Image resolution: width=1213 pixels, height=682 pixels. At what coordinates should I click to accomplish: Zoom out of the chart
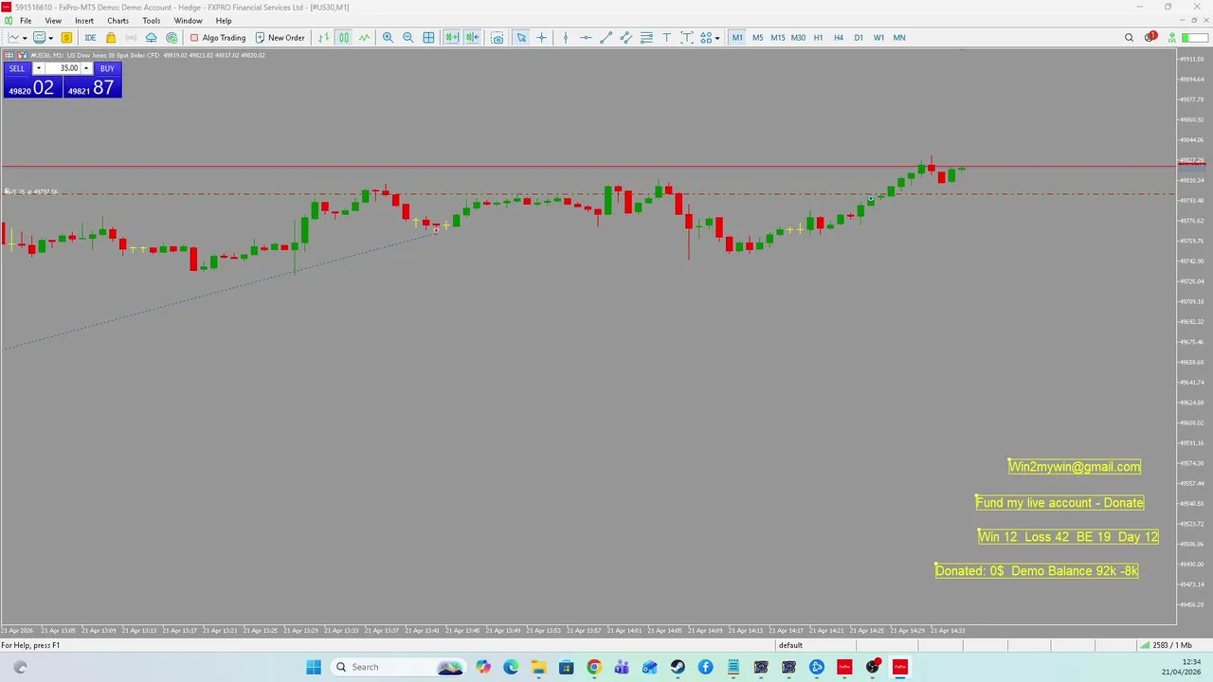(407, 38)
